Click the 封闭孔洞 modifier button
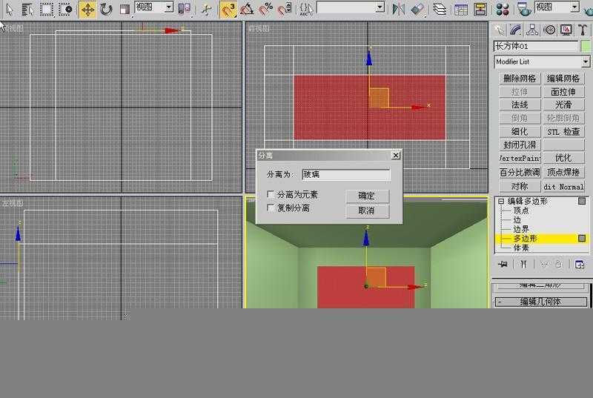This screenshot has height=398, width=593. pos(520,145)
